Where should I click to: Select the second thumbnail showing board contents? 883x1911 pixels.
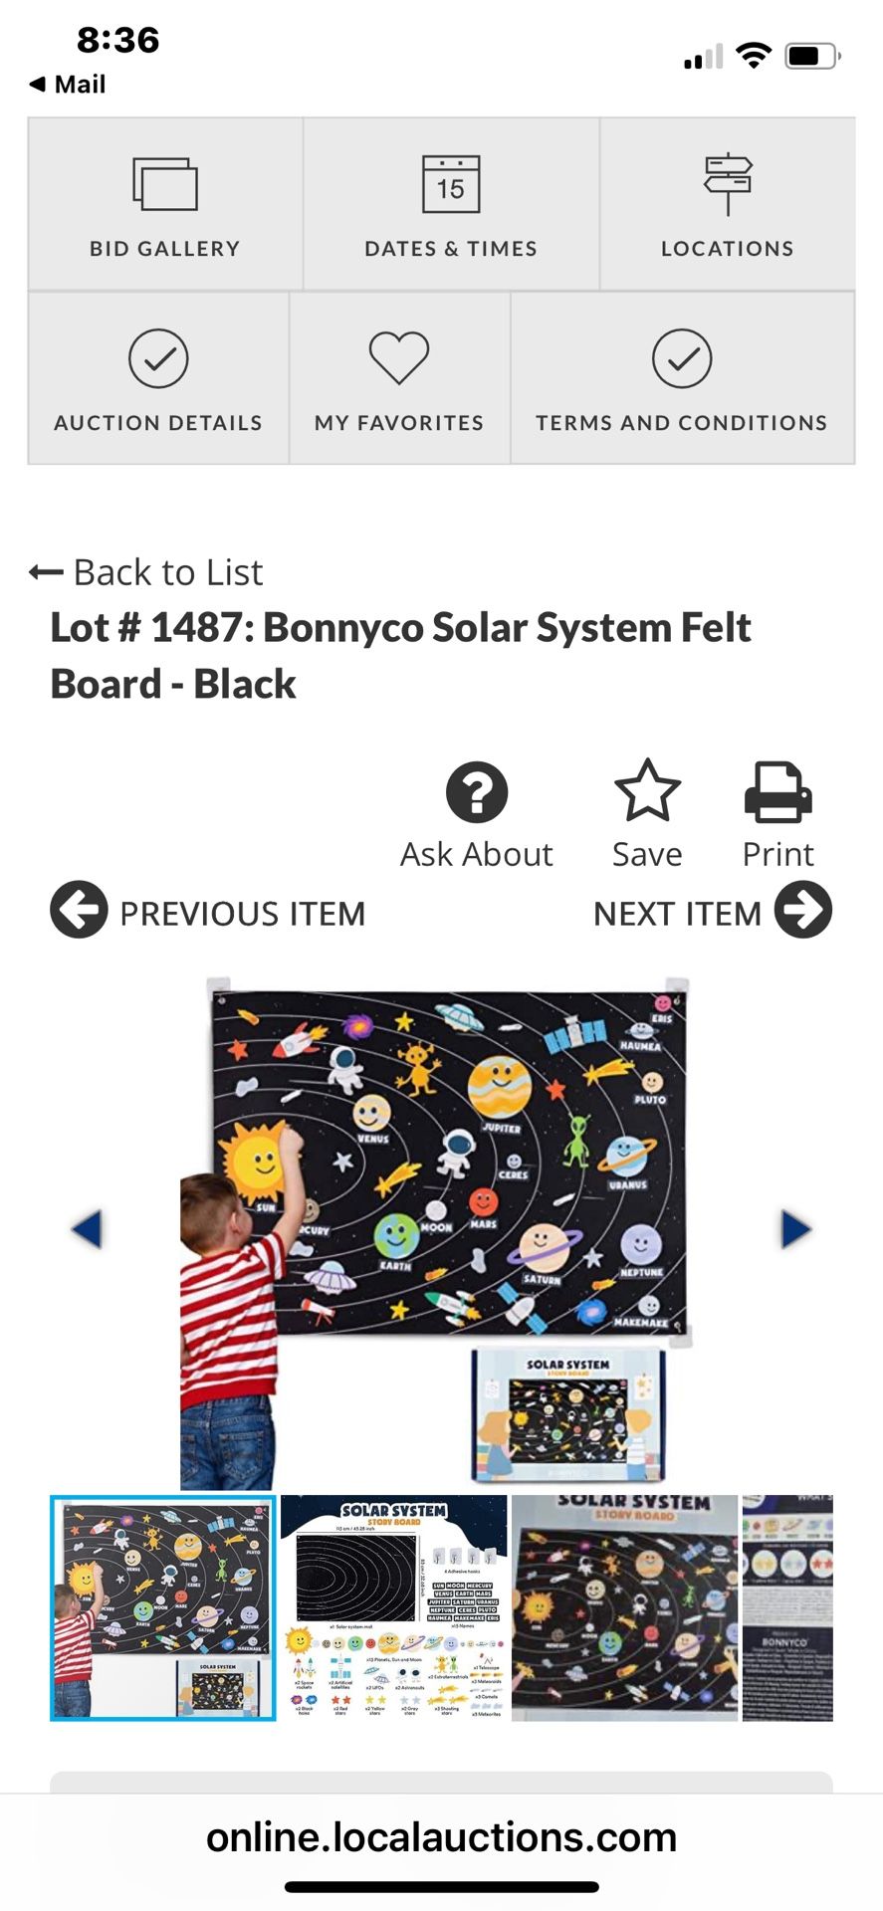pos(394,1607)
